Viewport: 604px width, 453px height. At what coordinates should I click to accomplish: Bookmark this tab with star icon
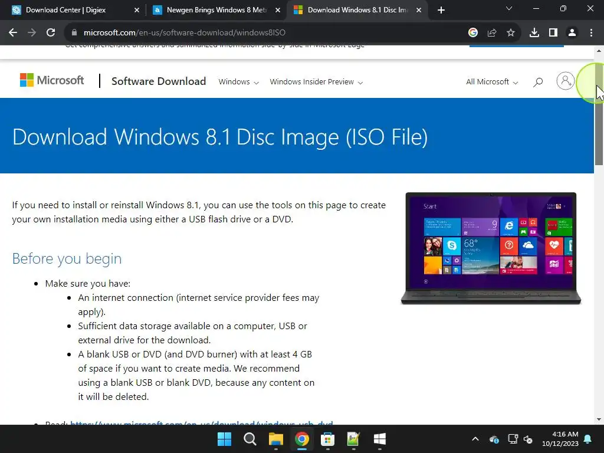[511, 33]
